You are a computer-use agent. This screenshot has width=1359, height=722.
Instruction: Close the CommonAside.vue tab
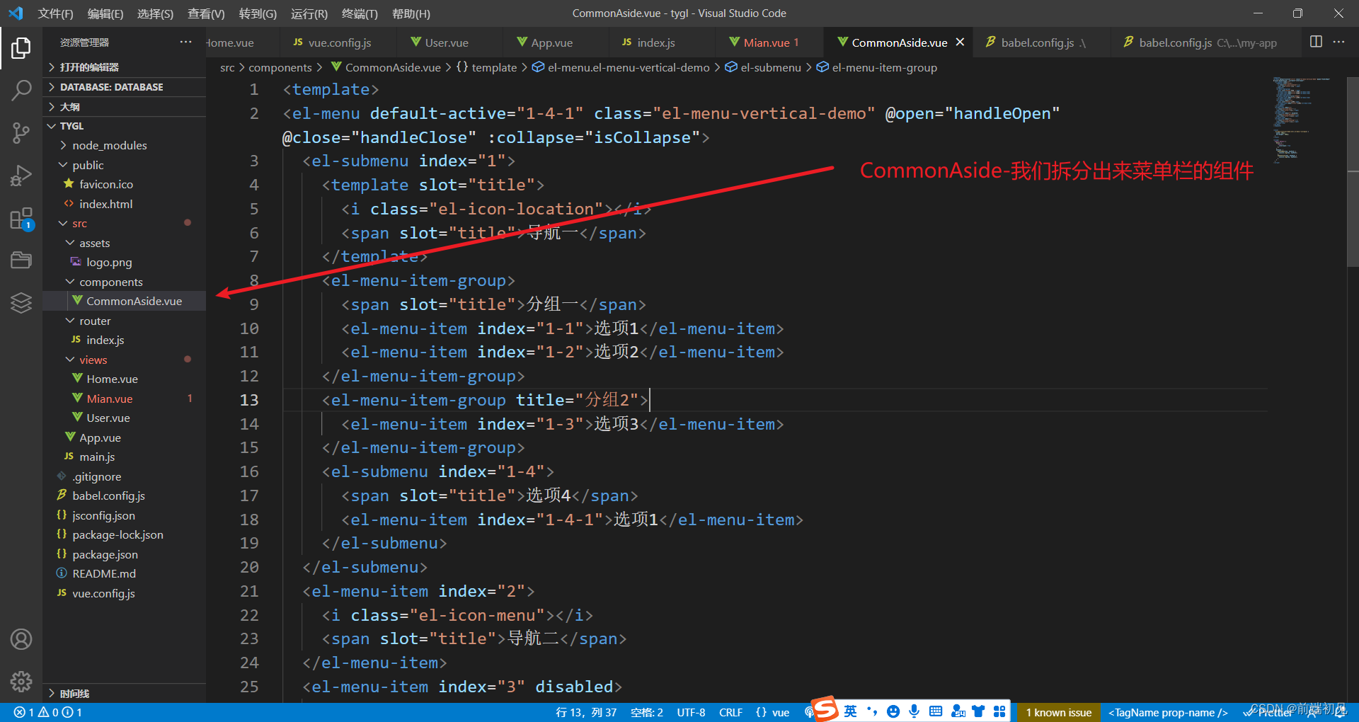[960, 42]
